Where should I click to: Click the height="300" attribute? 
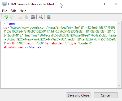tap(35, 43)
